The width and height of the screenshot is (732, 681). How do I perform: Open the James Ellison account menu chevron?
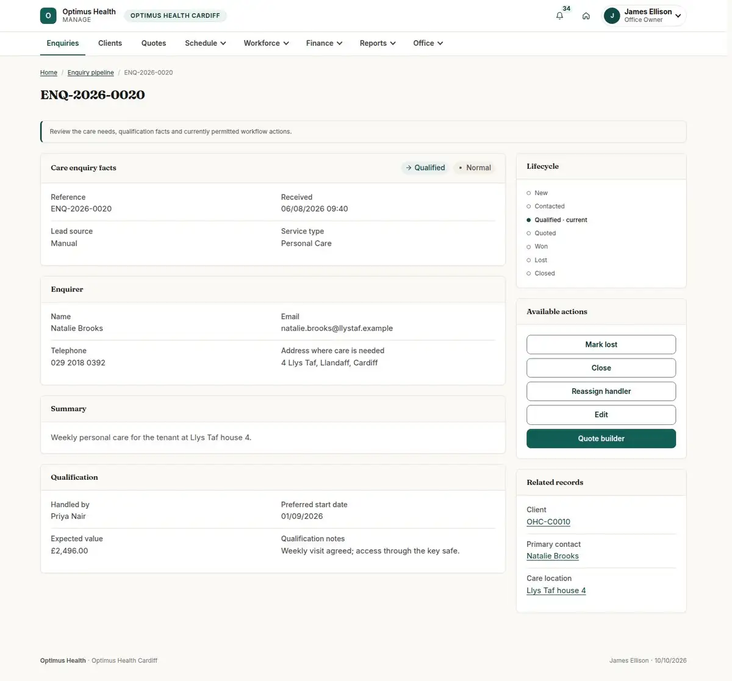pos(678,16)
